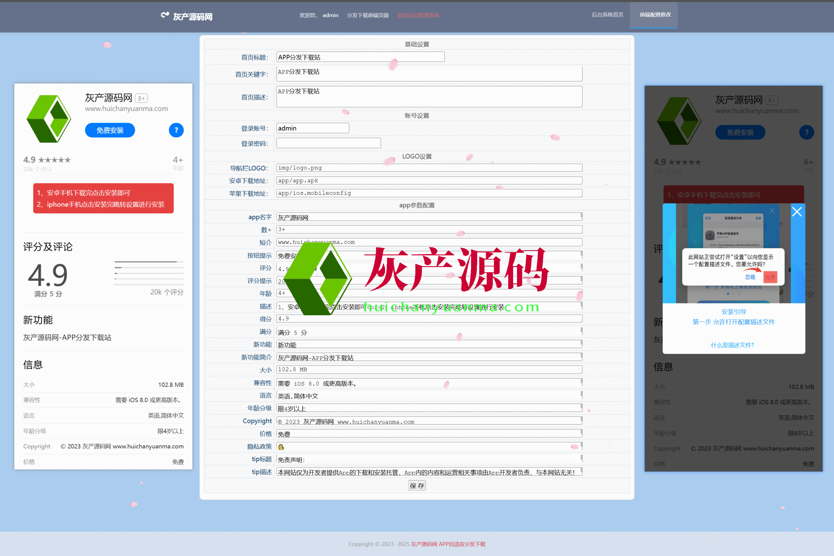834x556 pixels.
Task: Click 忽略 in the permission dialog image
Action: [x=750, y=277]
